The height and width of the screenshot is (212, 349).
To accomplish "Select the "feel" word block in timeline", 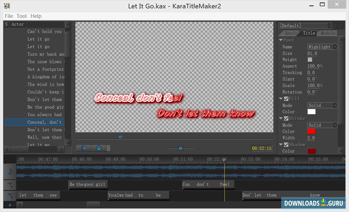I will [225, 184].
